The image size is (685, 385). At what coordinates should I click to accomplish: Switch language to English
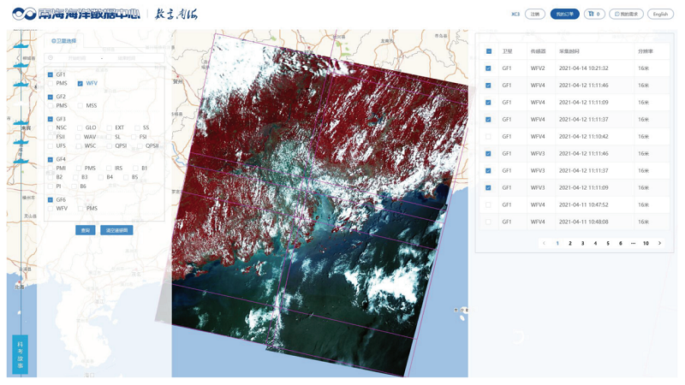660,14
